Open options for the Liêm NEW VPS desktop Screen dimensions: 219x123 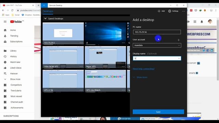(81, 66)
